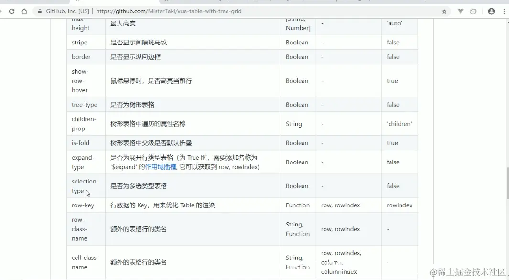
Task: Select the 'stripe' property name cell
Action: point(86,43)
